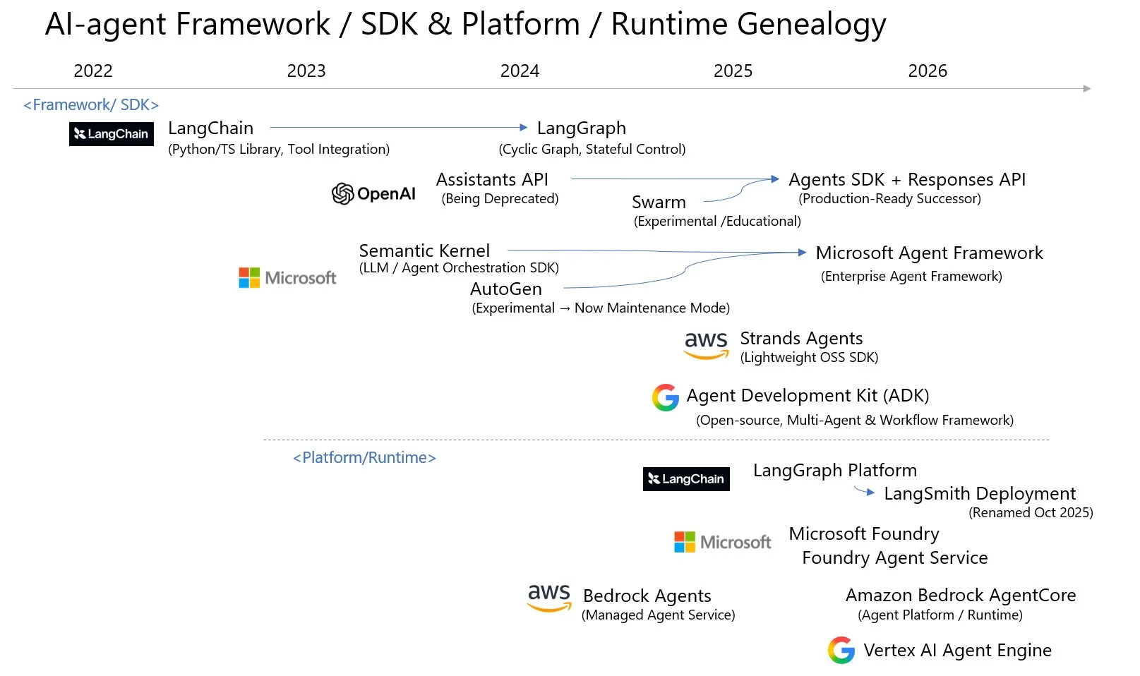Click the Strands Agents text
Image resolution: width=1140 pixels, height=676 pixels.
[801, 339]
